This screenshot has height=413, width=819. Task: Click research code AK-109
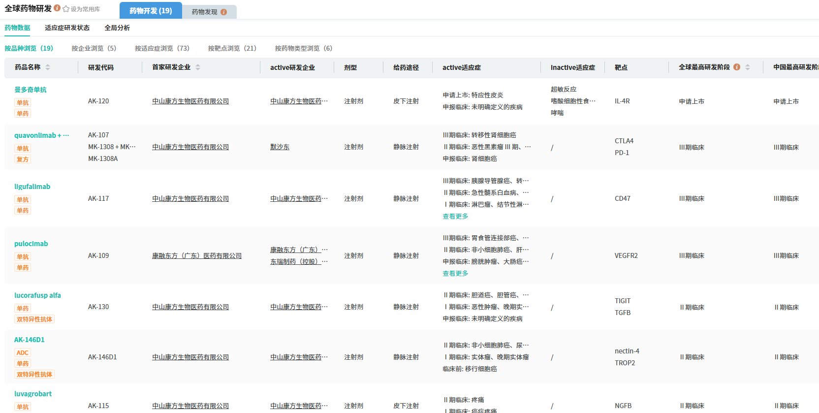click(x=98, y=255)
